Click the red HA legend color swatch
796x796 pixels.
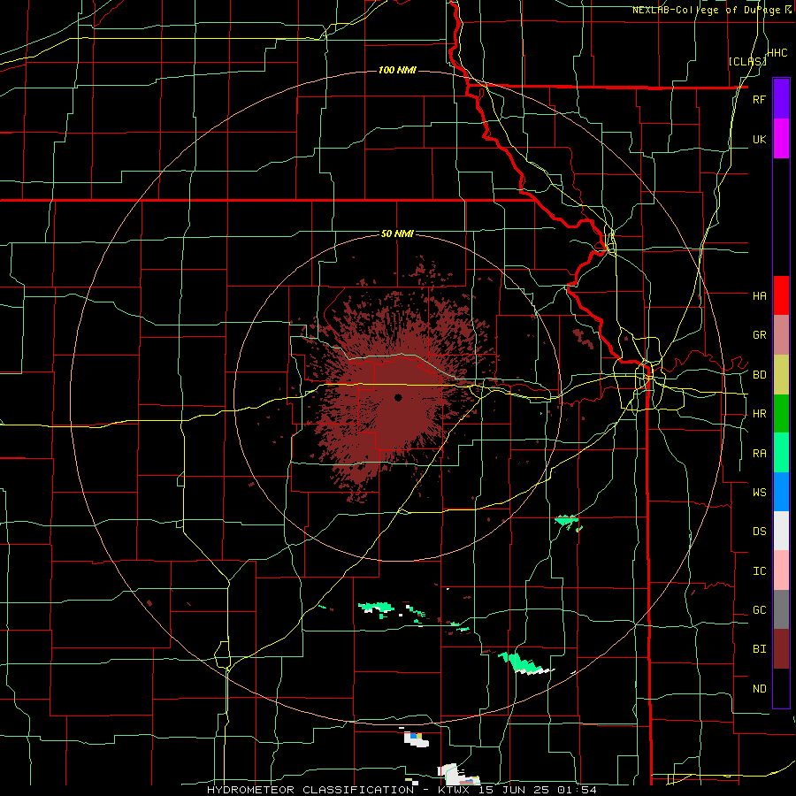click(781, 295)
